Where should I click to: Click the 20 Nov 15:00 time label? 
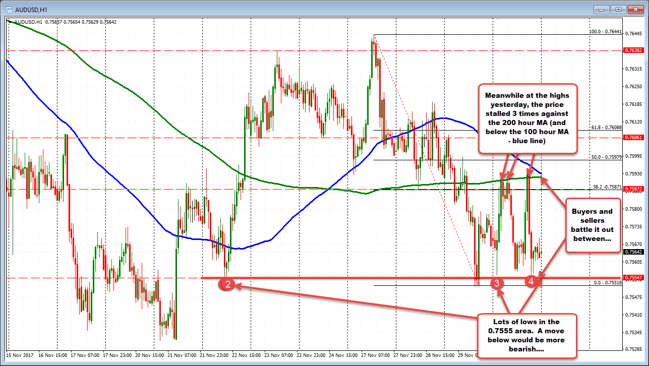(x=149, y=355)
